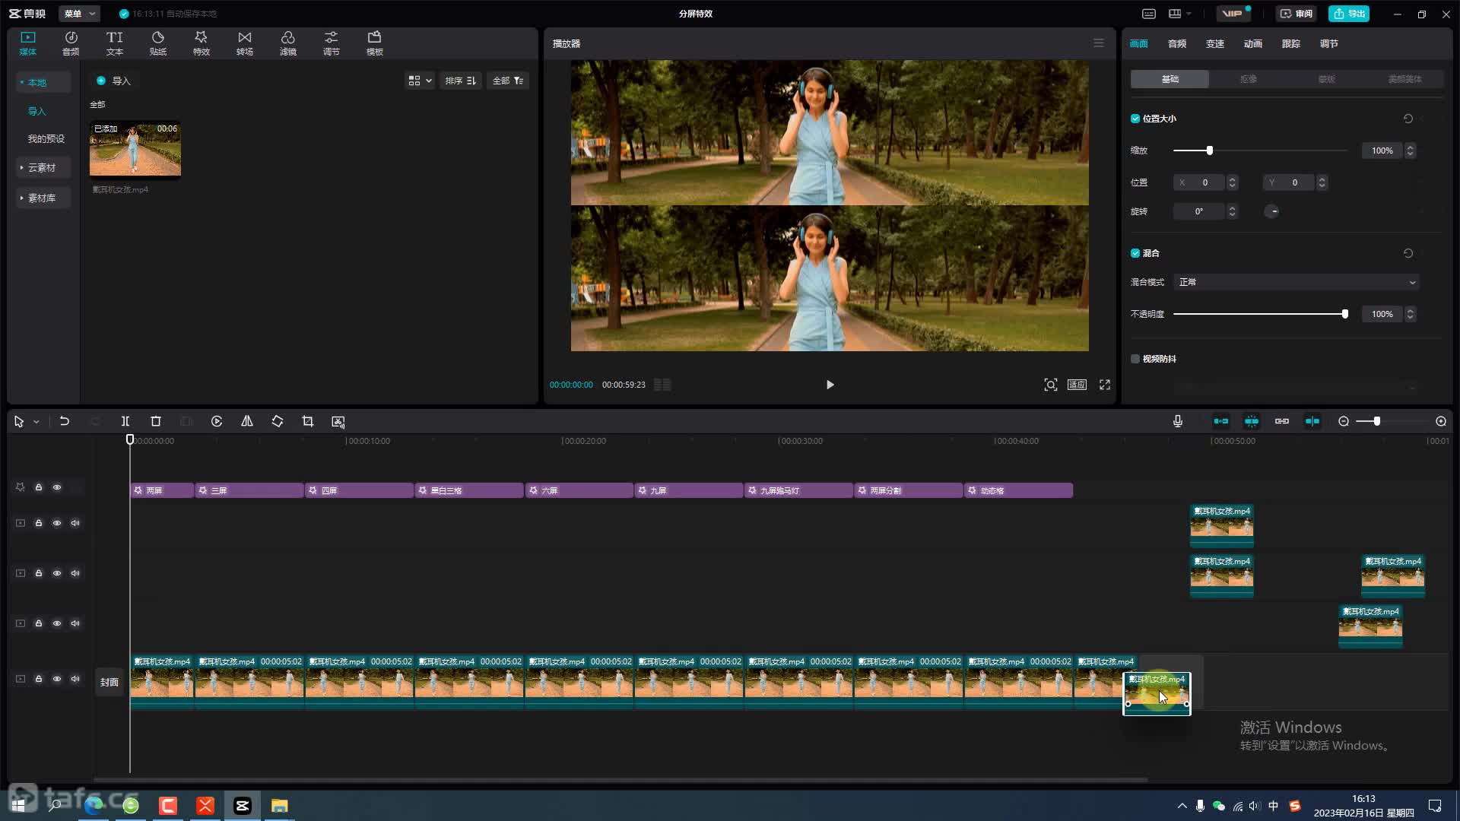Open the Templates (模板) panel
The width and height of the screenshot is (1460, 821).
pyautogui.click(x=374, y=43)
